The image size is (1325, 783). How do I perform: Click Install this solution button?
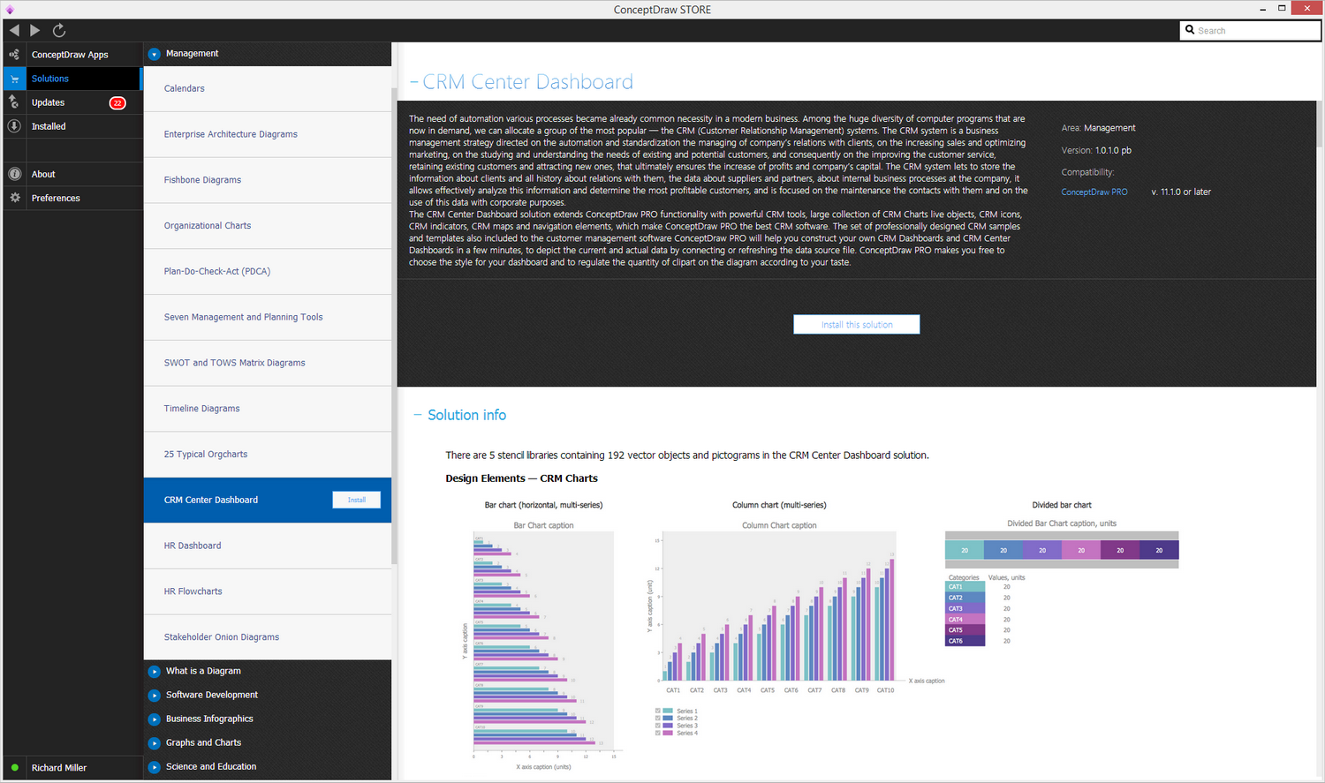pos(857,325)
